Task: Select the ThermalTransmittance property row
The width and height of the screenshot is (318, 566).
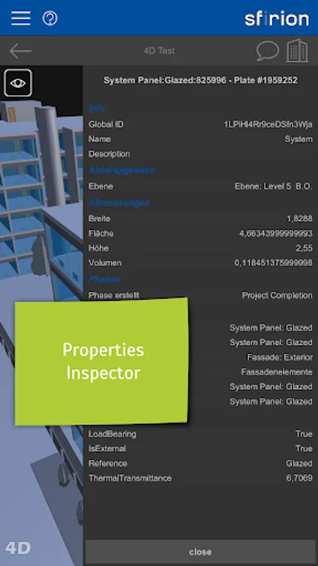Action: tap(200, 478)
